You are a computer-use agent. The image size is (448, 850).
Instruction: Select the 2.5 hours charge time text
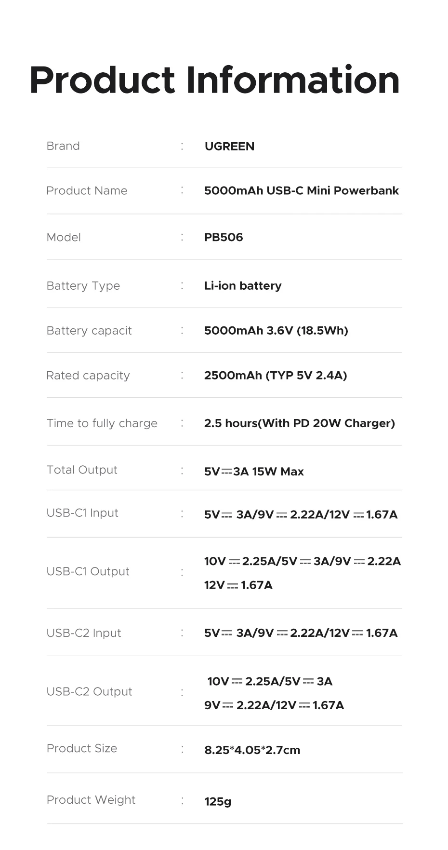[x=300, y=423]
